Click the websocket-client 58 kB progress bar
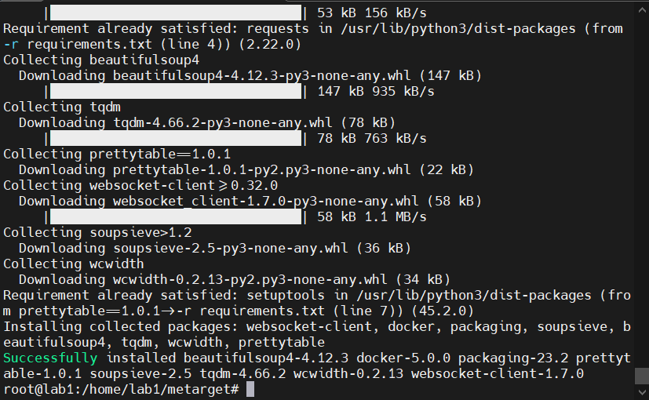Image resolution: width=649 pixels, height=400 pixels. [177, 216]
